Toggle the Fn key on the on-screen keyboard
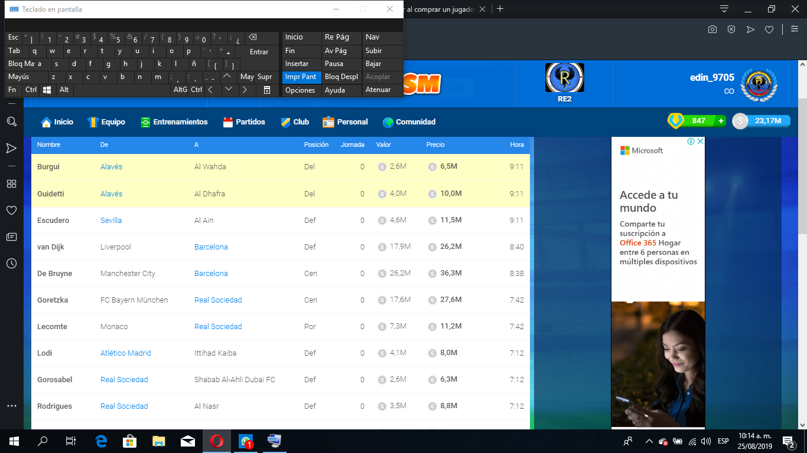The width and height of the screenshot is (807, 453). point(14,90)
